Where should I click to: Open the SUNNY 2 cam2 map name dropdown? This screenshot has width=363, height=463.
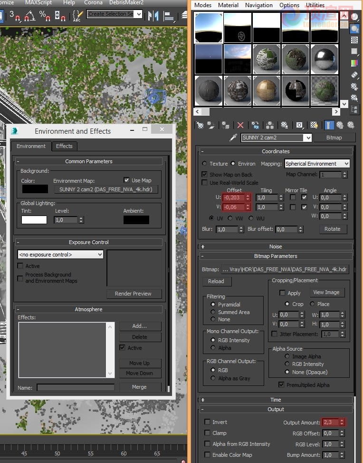[308, 138]
